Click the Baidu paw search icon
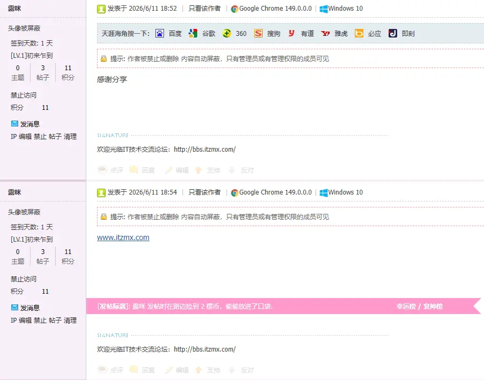 [160, 33]
